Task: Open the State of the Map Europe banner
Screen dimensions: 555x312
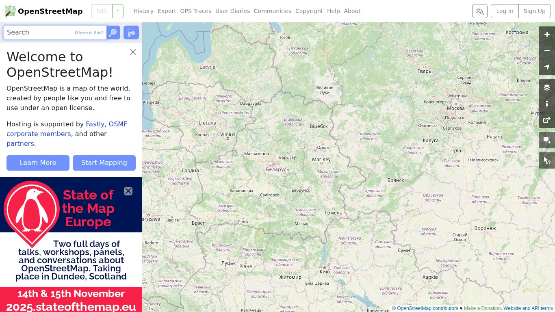Action: [x=71, y=245]
